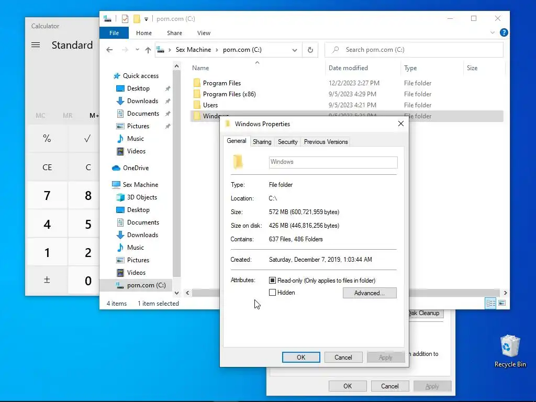The width and height of the screenshot is (536, 402).
Task: Select pinned Desktop under Quick access
Action: 138,88
